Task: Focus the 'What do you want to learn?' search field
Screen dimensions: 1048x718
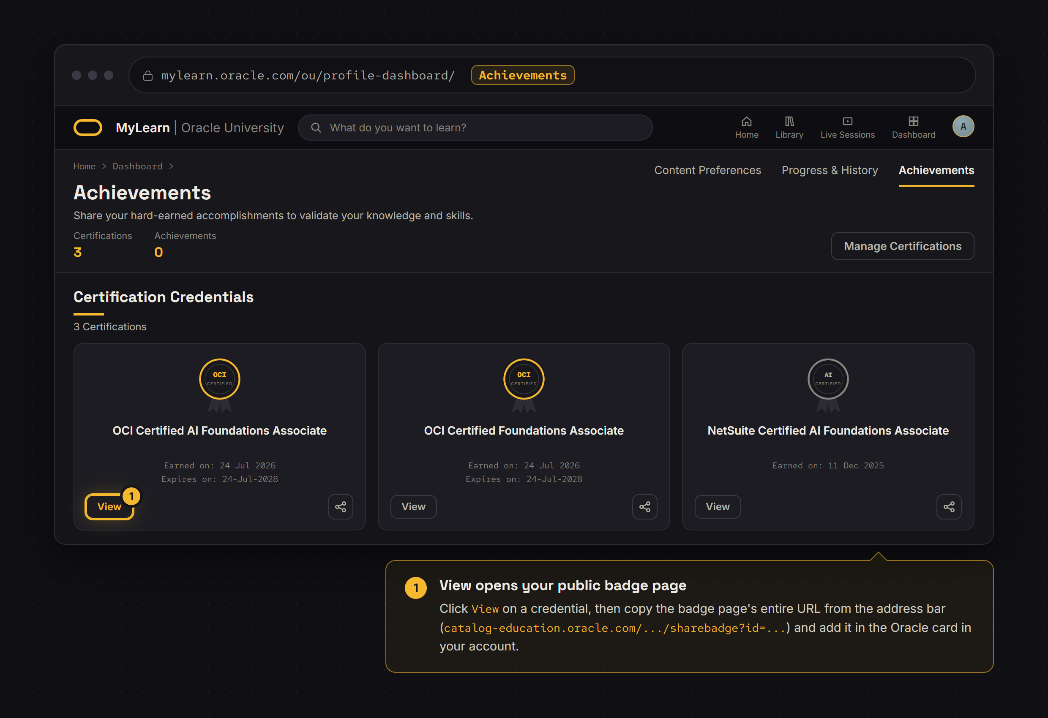Action: [x=475, y=128]
